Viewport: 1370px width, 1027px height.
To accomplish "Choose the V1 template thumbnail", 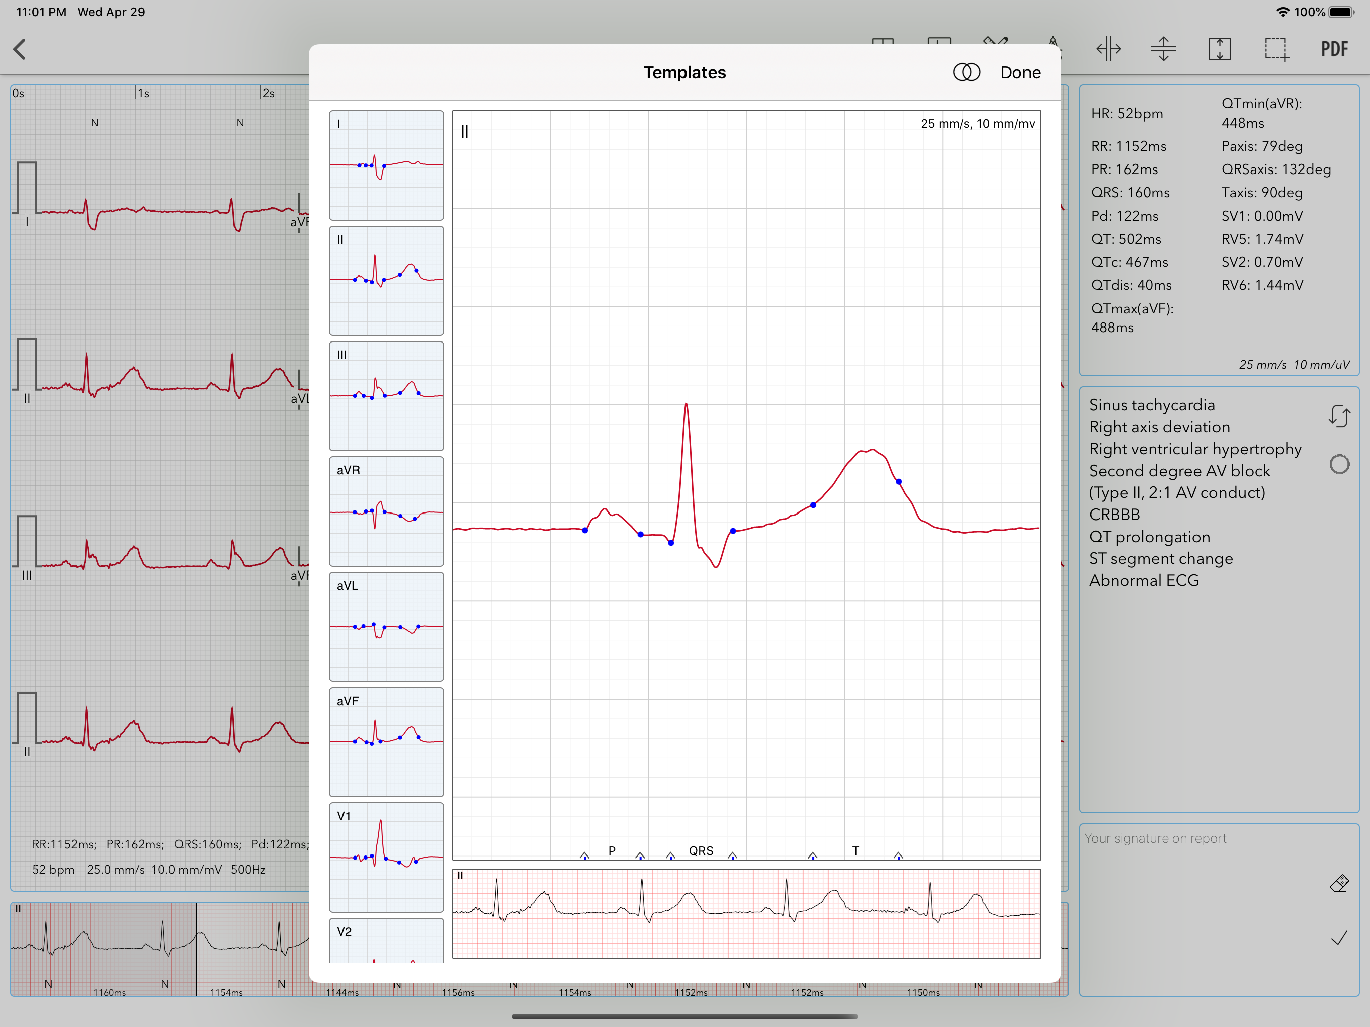I will click(x=387, y=858).
